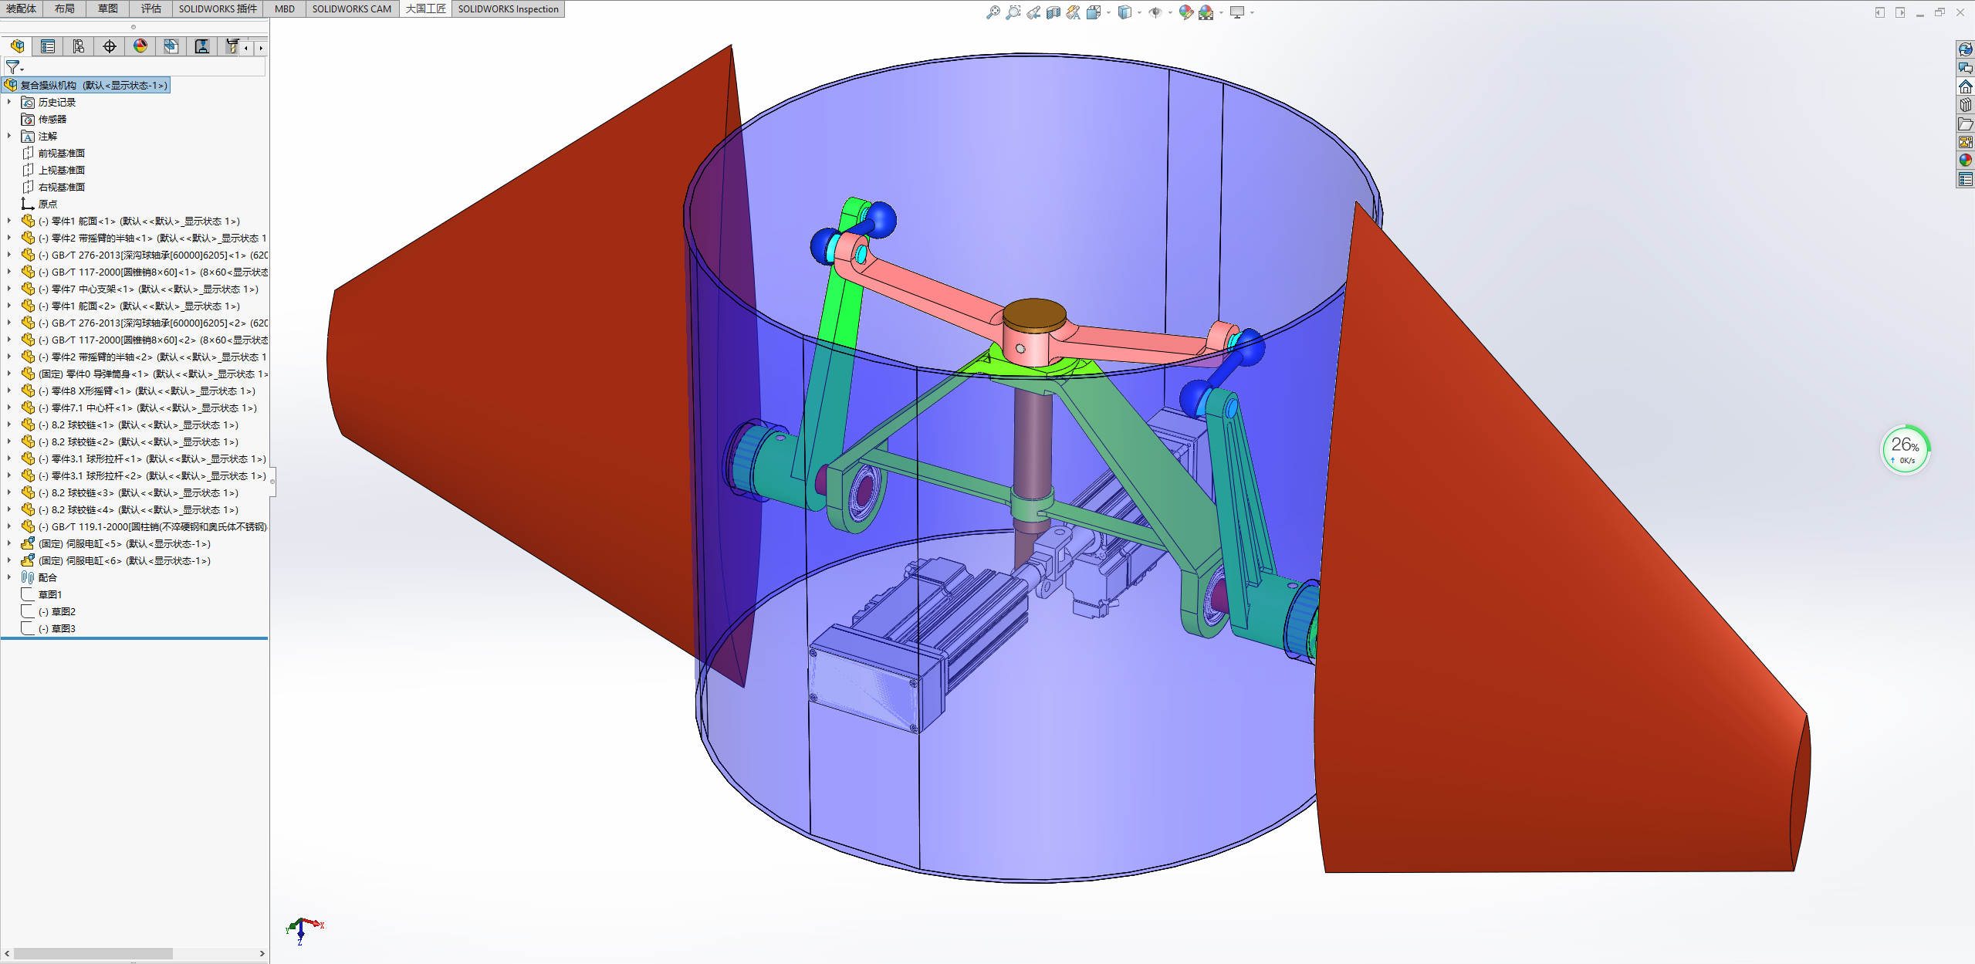Select the Zoom to Area tool
The image size is (1975, 964).
pos(1013,12)
